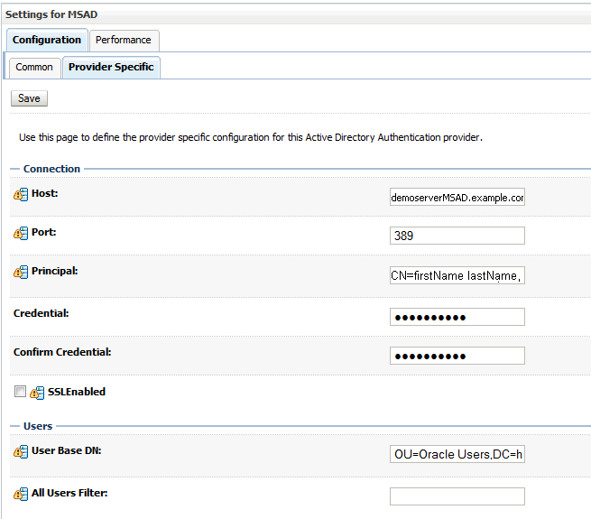Click the Host input field

(x=457, y=197)
